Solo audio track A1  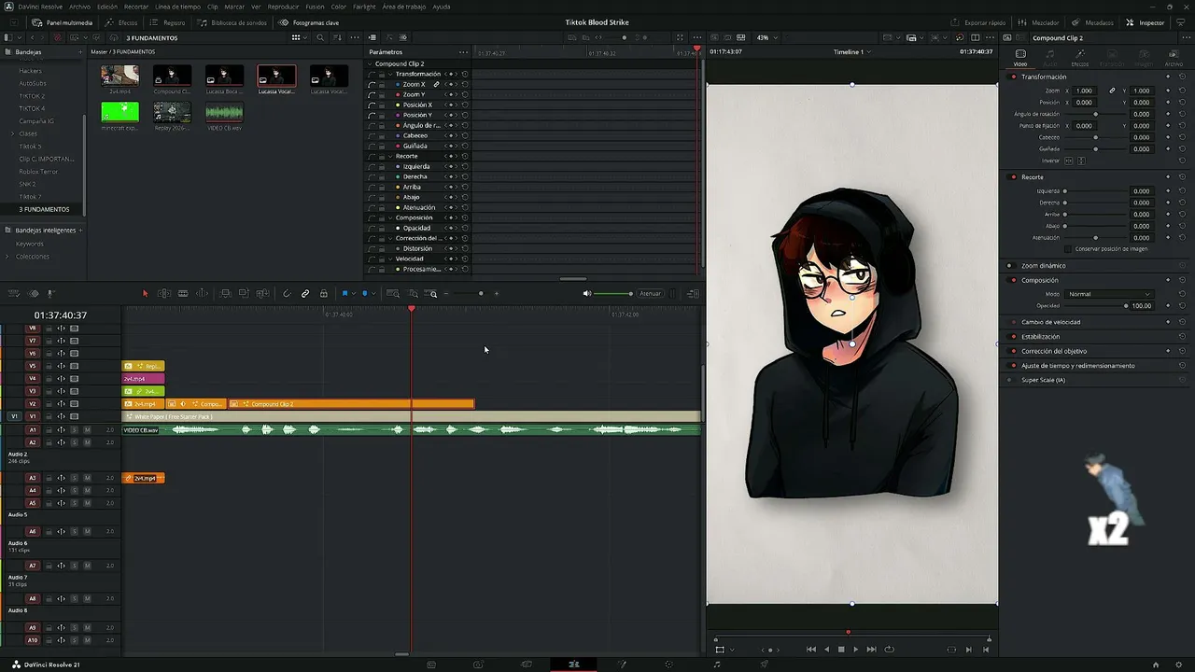[x=74, y=429]
